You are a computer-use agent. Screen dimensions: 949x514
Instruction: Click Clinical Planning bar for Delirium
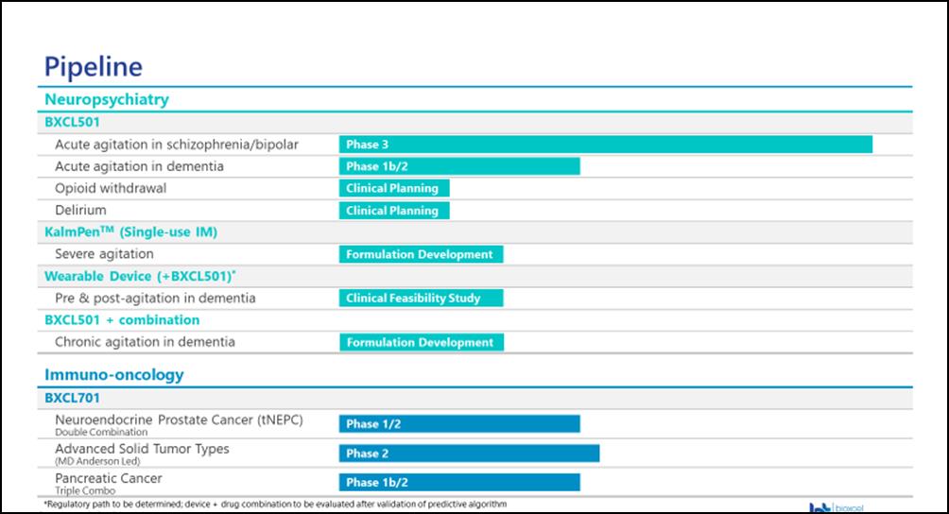pyautogui.click(x=394, y=211)
